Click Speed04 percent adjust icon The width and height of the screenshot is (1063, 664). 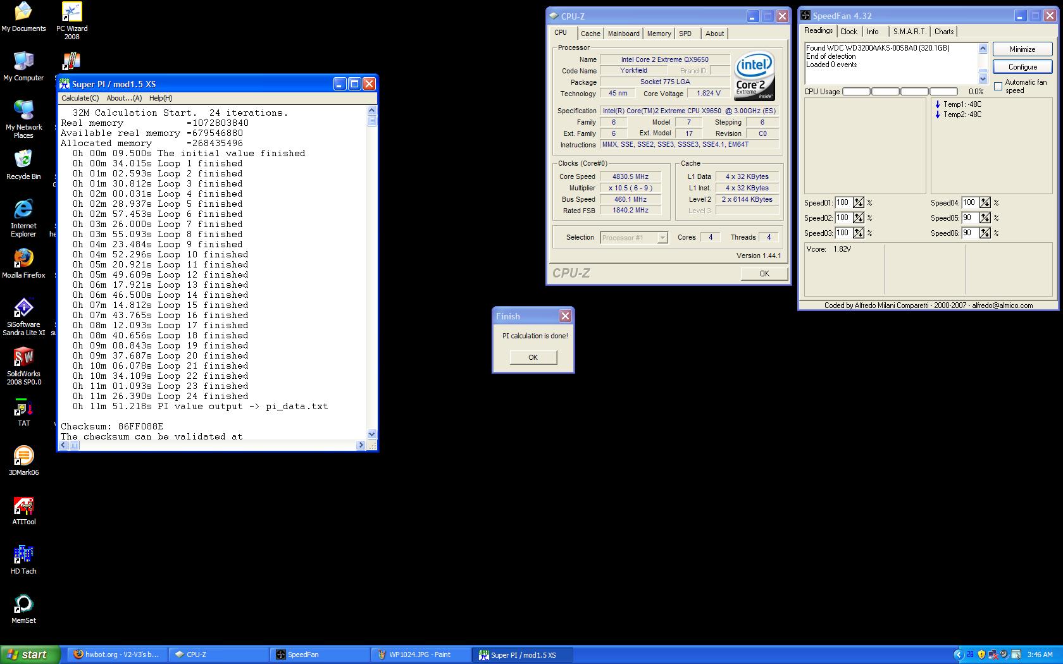click(x=985, y=202)
